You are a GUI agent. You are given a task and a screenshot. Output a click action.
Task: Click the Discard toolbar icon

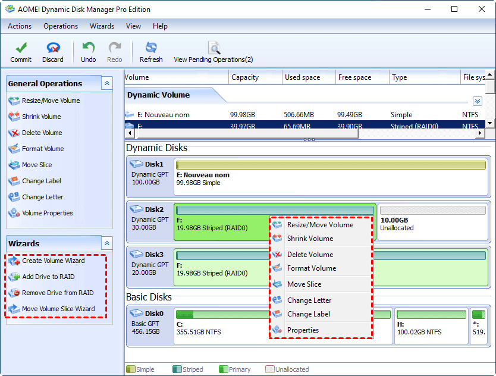coord(53,48)
